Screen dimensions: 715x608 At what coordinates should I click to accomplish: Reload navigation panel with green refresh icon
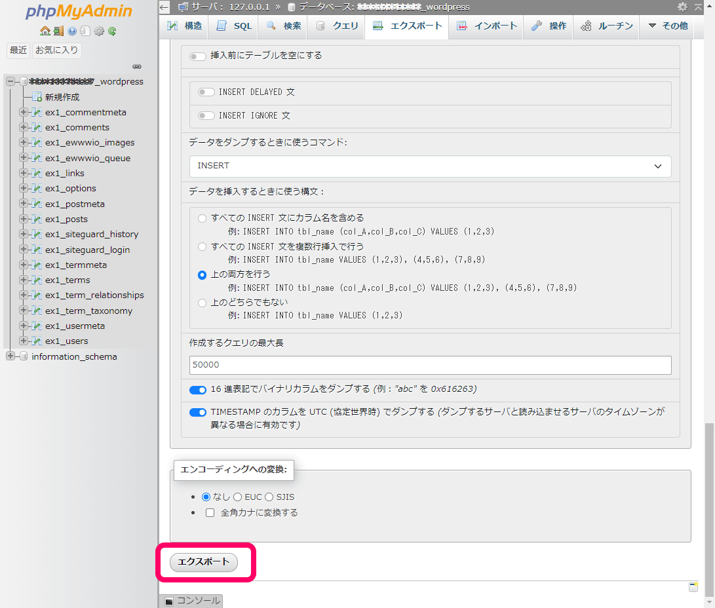click(x=113, y=31)
